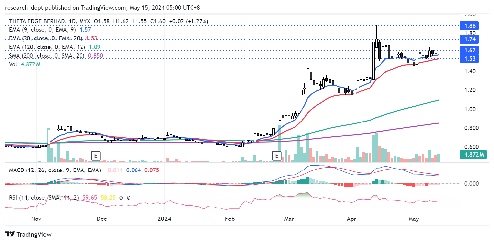Click the 1.62 price label on axis
The image size is (494, 243).
coord(470,50)
